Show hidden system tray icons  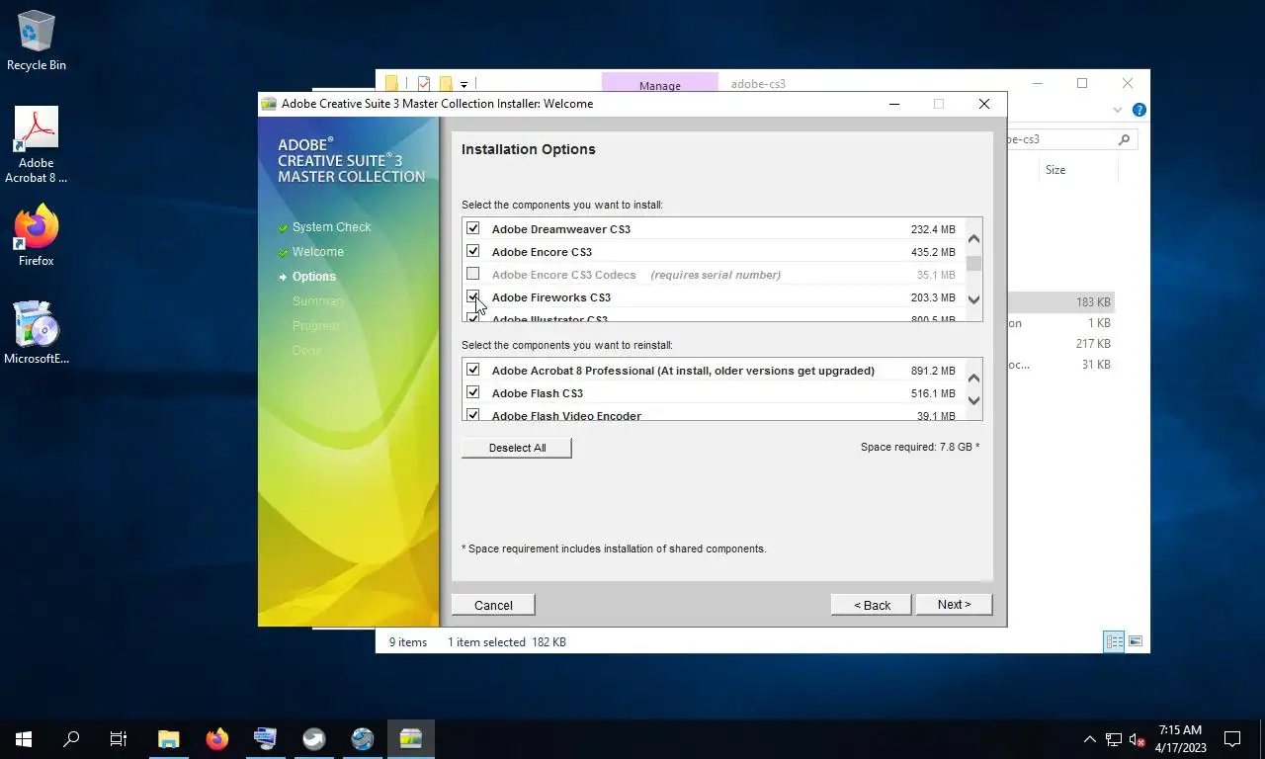(x=1090, y=738)
